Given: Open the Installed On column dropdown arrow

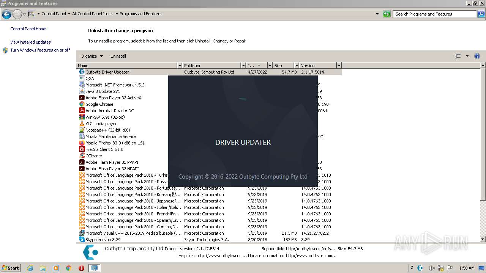Looking at the screenshot, I should [x=270, y=66].
